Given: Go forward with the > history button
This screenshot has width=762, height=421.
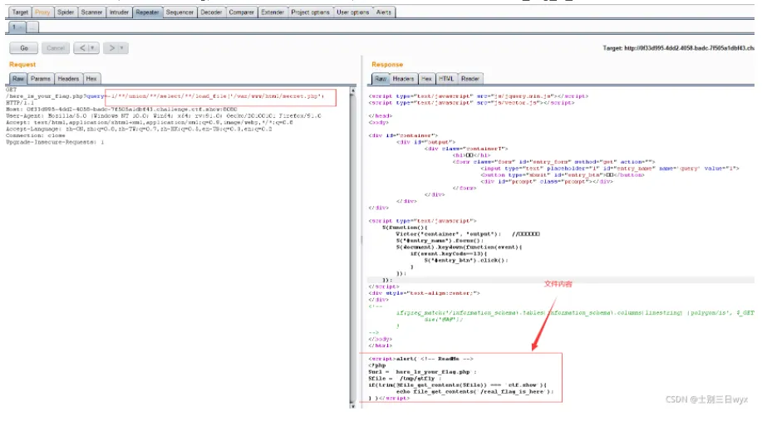Looking at the screenshot, I should point(111,48).
